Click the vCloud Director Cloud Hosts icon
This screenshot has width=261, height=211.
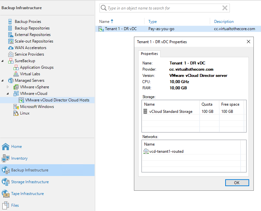(21, 100)
